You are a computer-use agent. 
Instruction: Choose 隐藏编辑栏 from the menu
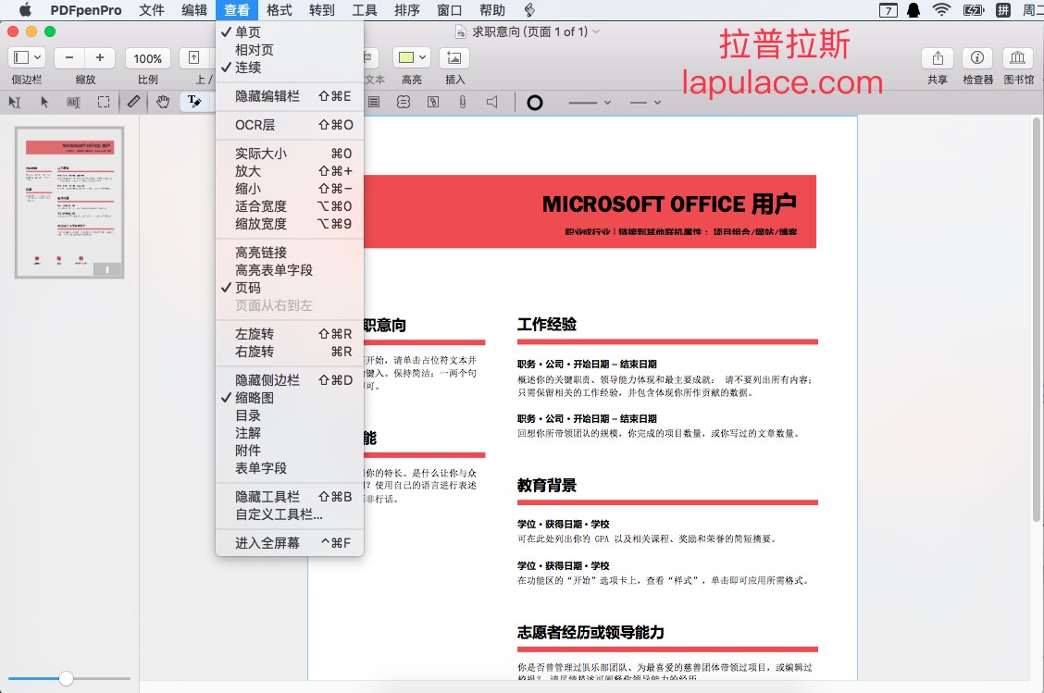click(x=290, y=96)
